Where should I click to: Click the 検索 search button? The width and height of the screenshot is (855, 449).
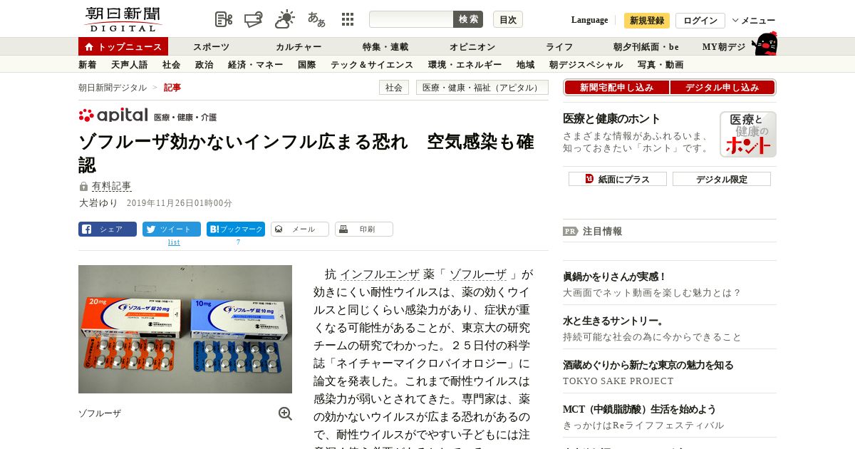(x=468, y=19)
